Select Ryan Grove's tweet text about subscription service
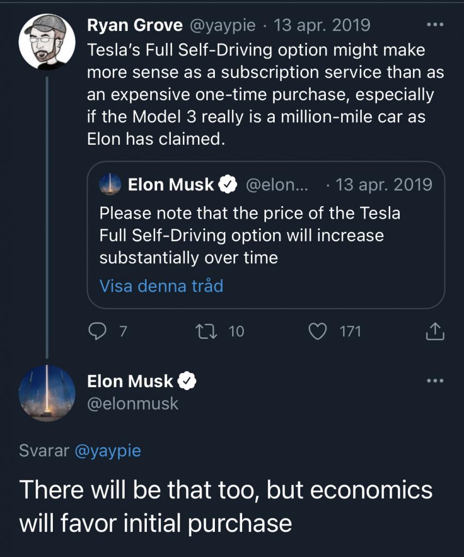The image size is (464, 557). pos(265,95)
